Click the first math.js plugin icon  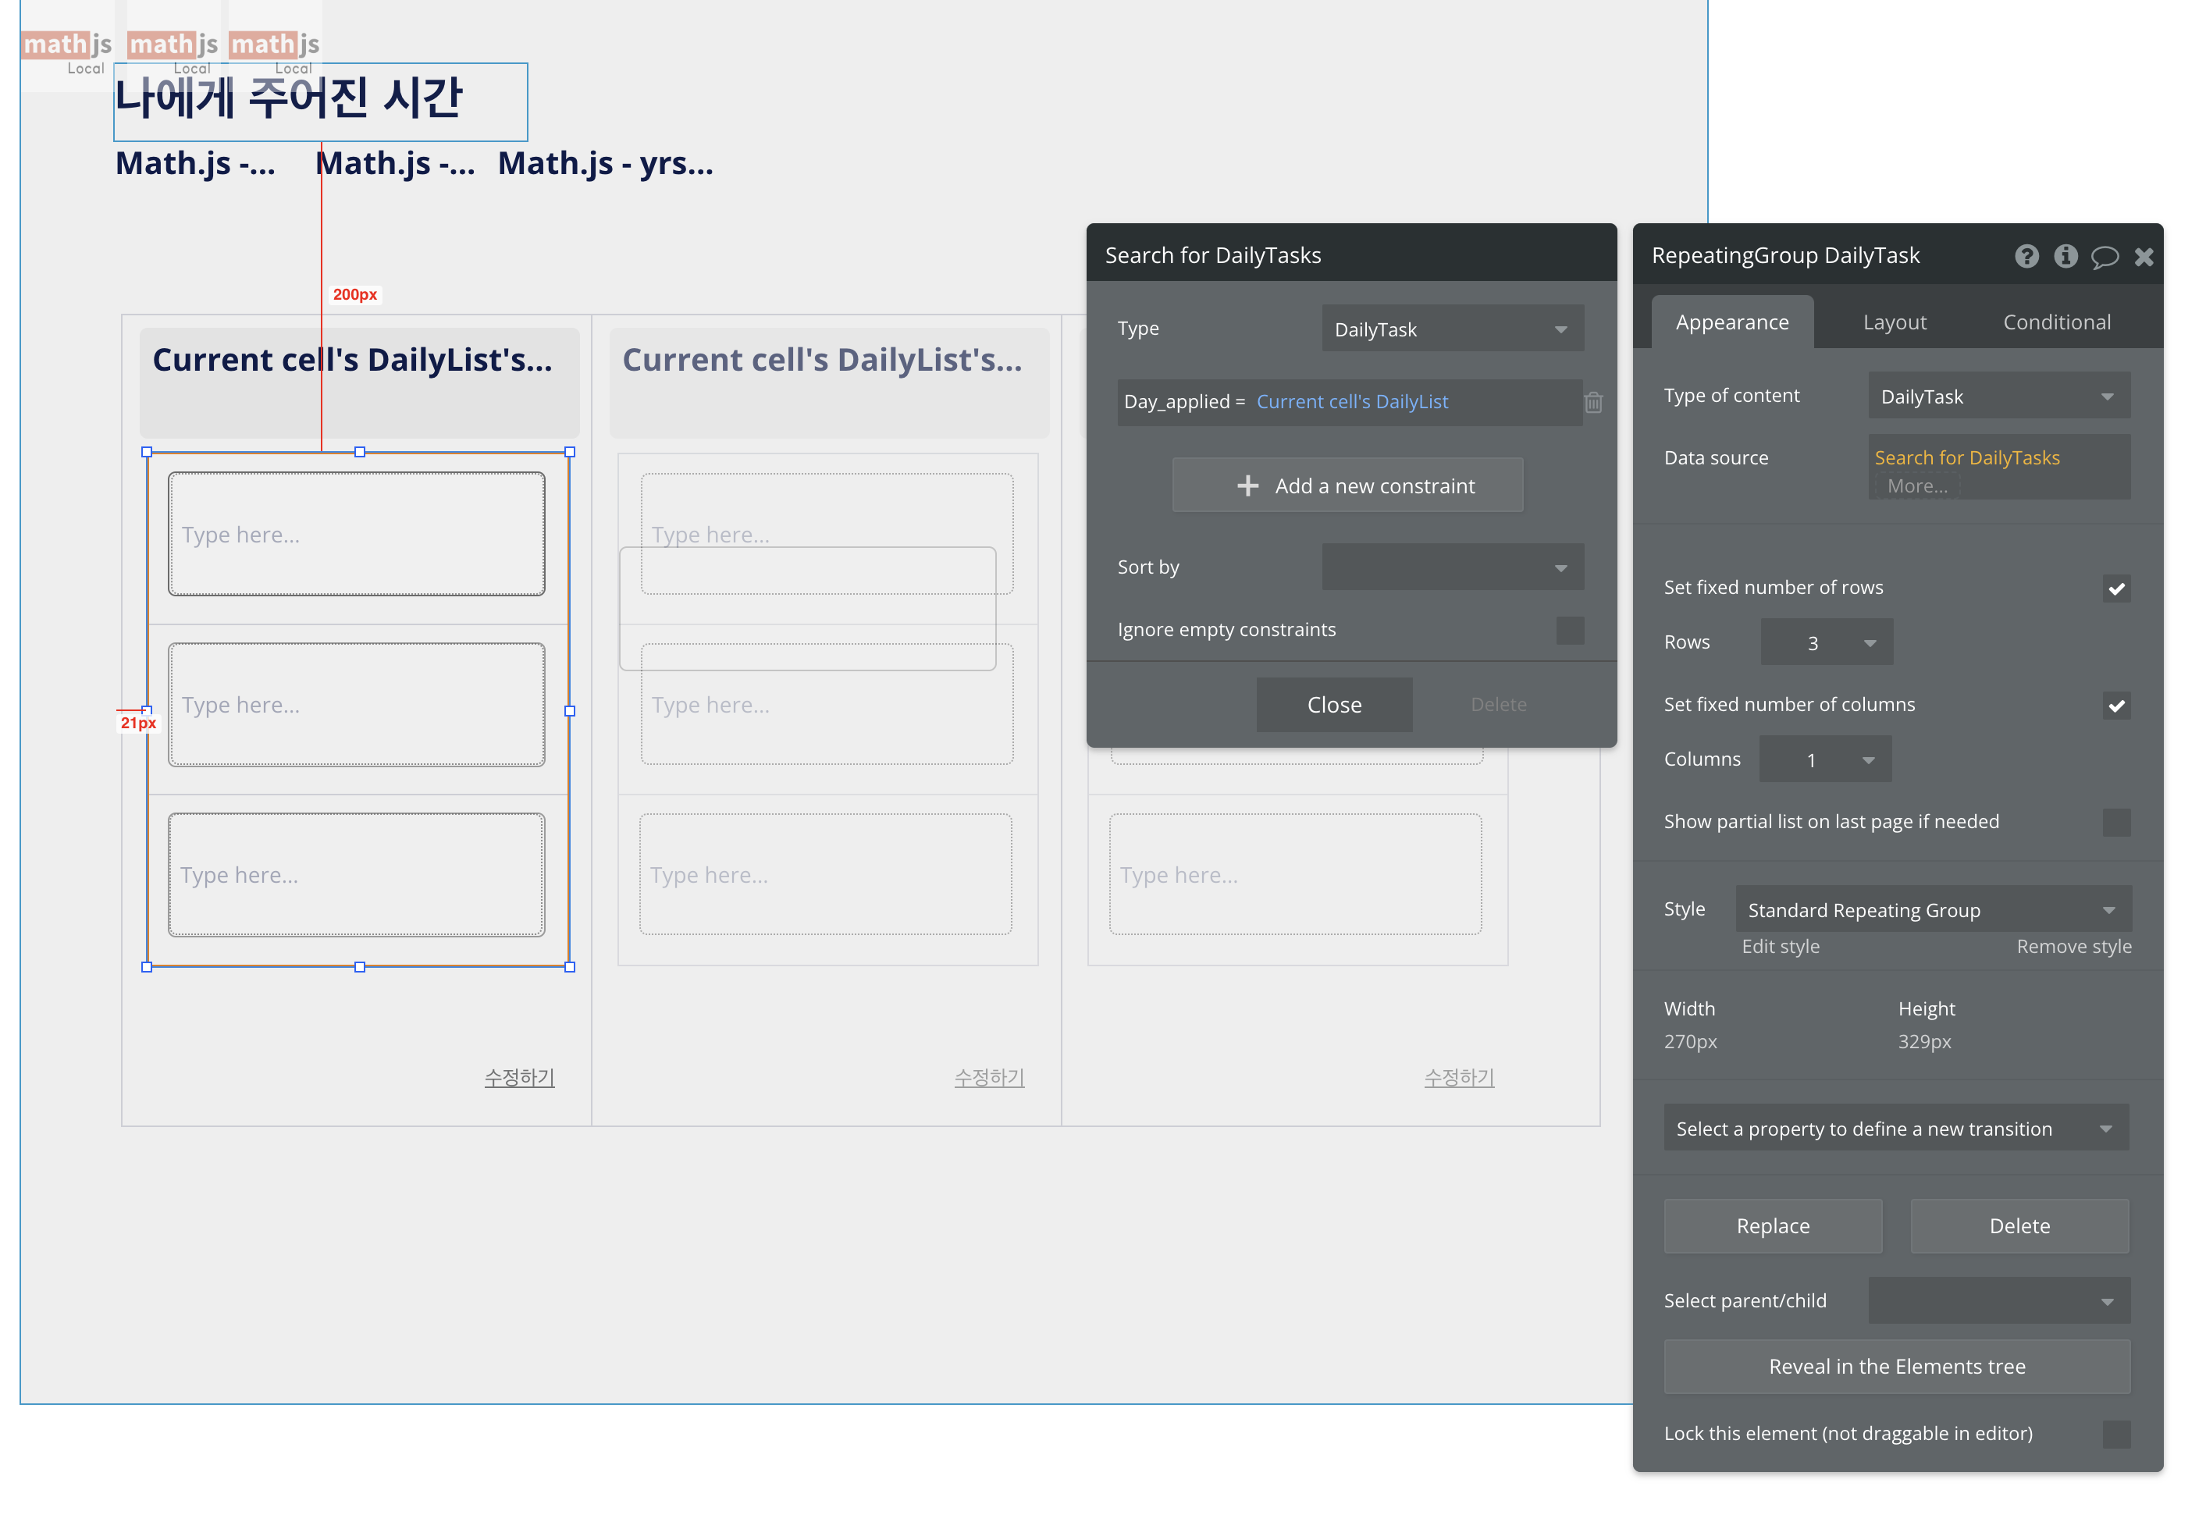tap(67, 46)
